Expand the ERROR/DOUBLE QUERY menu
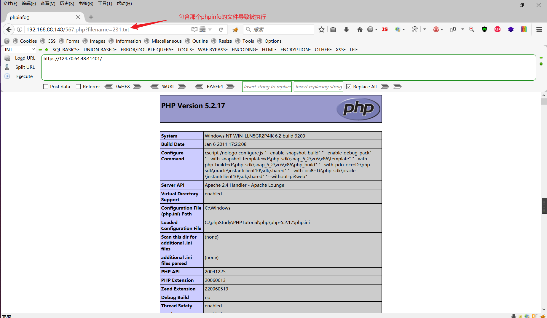The image size is (547, 318). tap(147, 49)
